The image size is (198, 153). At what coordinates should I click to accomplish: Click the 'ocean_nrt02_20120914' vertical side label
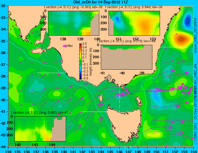[195, 35]
